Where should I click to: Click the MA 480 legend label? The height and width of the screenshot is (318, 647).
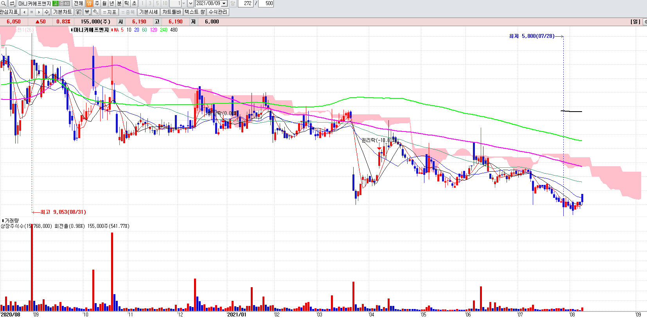pos(174,30)
